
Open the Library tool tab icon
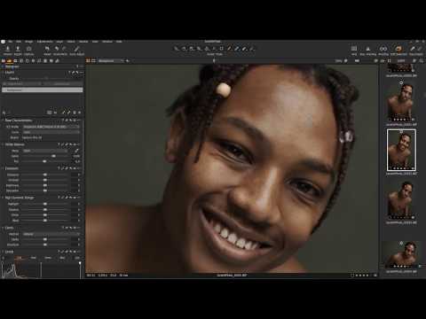4,61
